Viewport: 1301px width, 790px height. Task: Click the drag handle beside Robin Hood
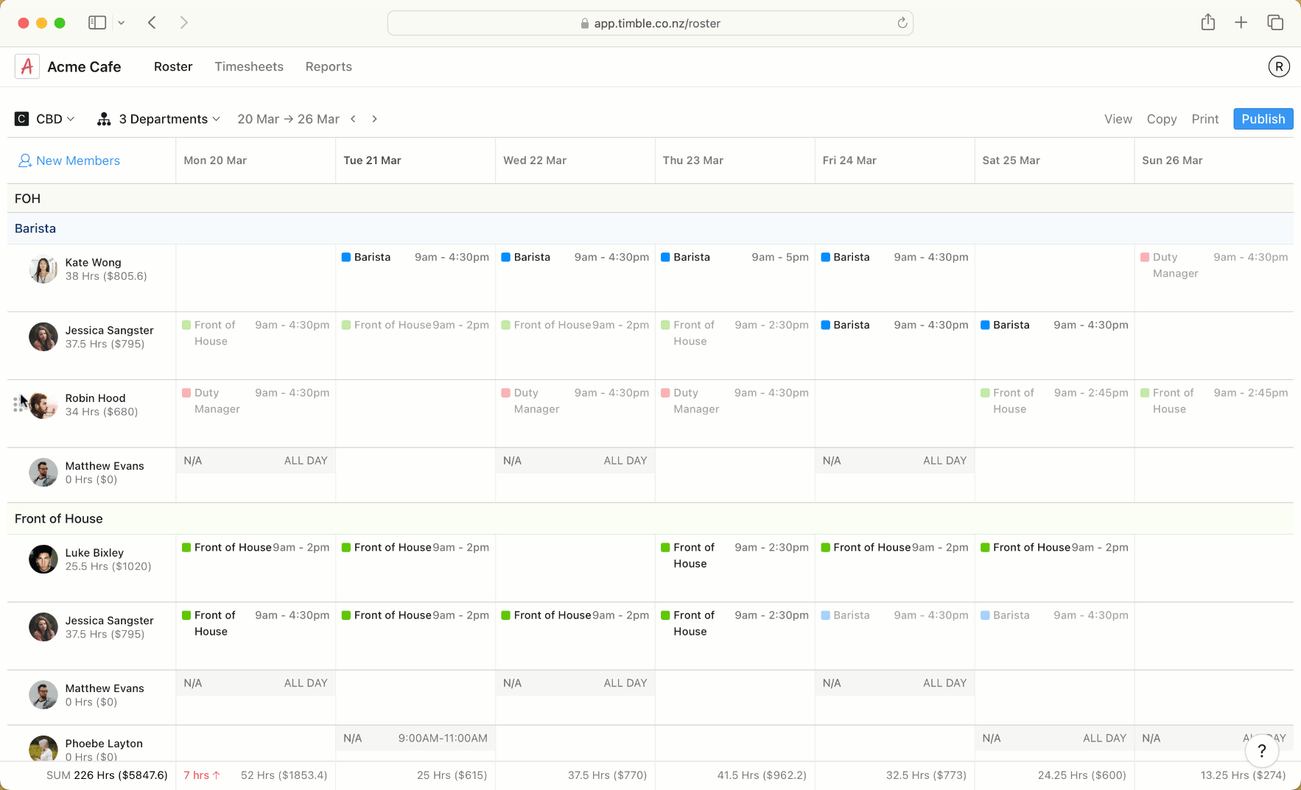click(18, 404)
